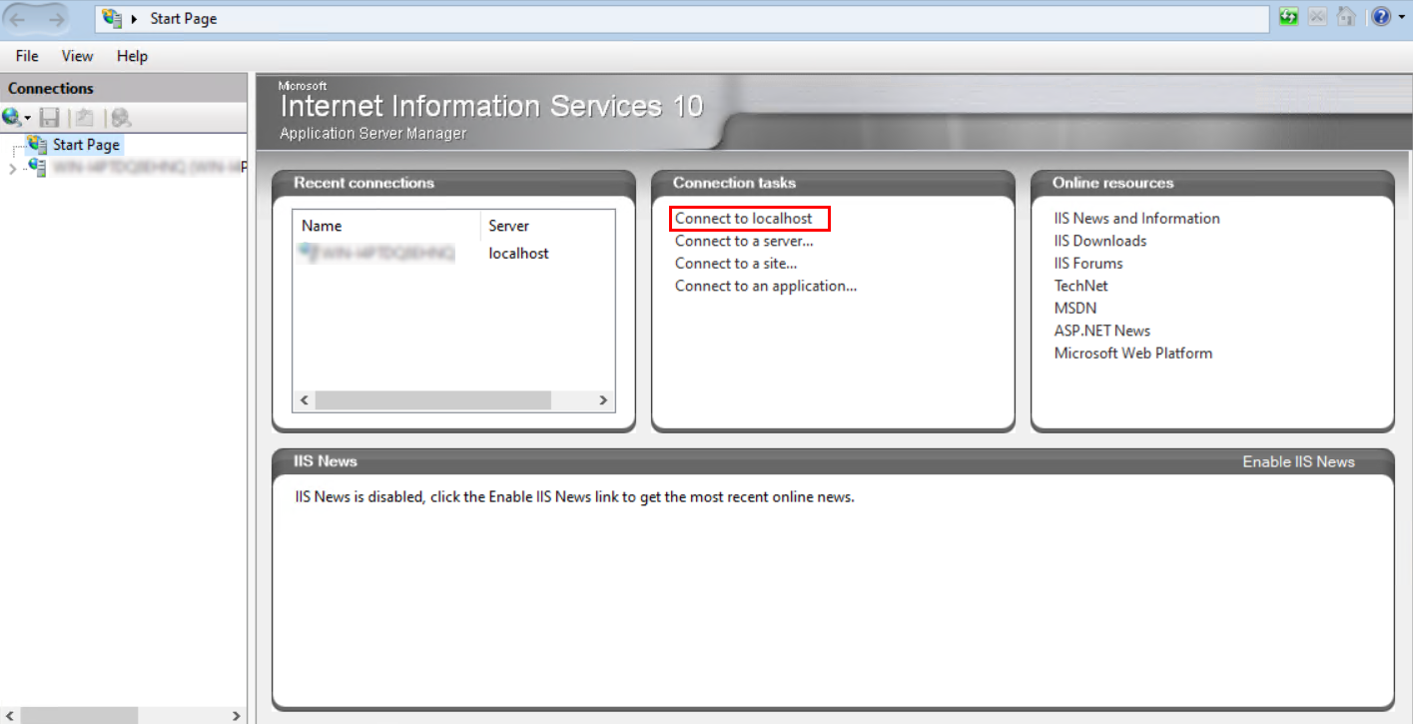Viewport: 1413px width, 724px height.
Task: Open Help with the blue question mark
Action: [x=1380, y=17]
